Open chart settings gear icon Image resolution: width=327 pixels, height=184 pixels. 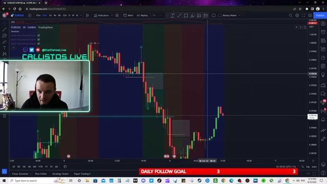297,15
